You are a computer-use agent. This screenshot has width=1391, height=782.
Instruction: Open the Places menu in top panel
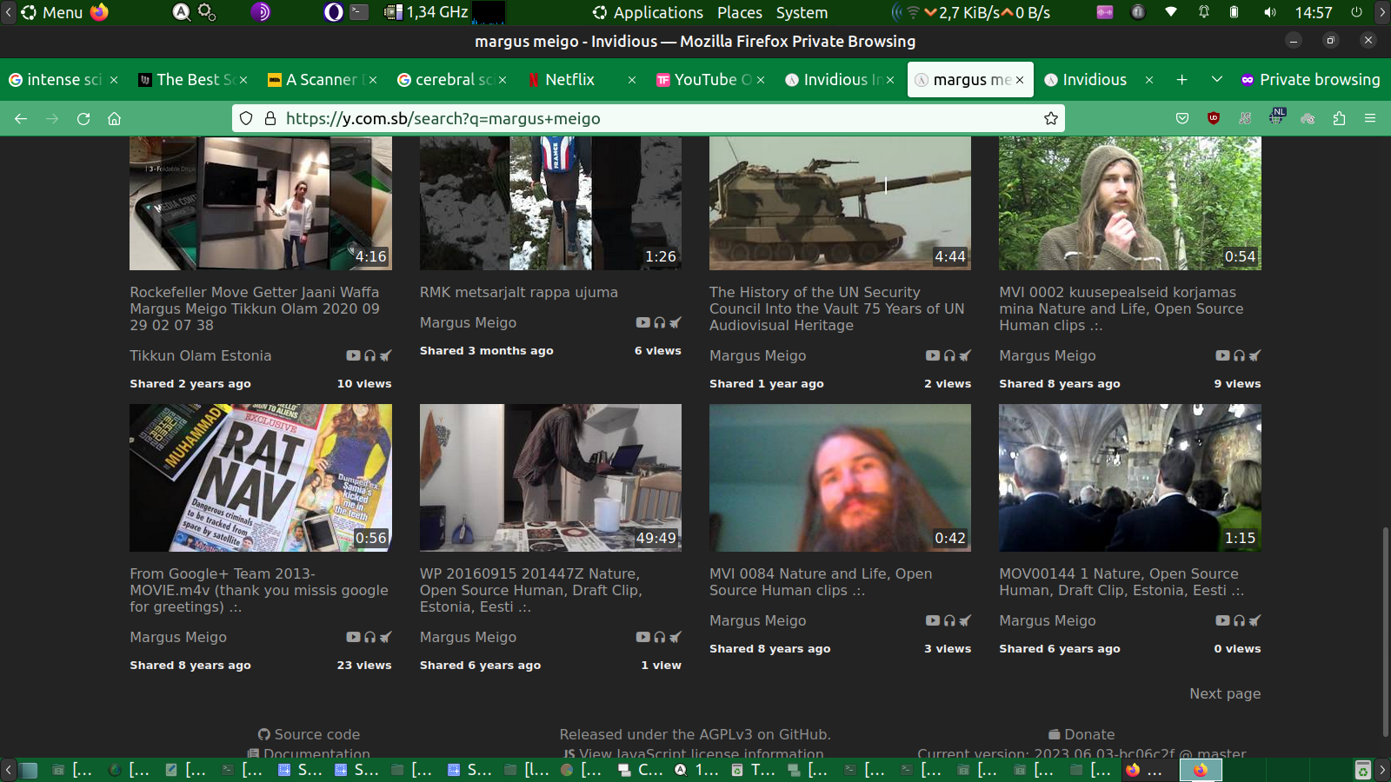click(739, 12)
